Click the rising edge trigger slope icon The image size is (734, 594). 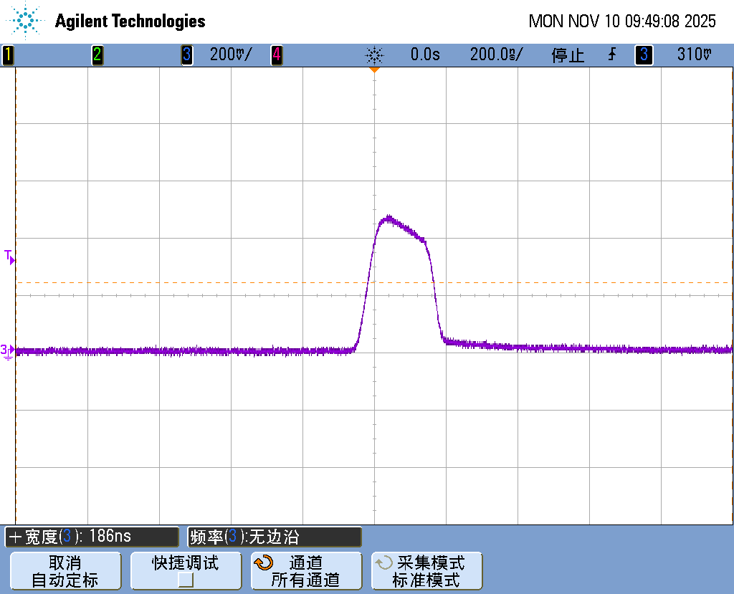point(612,55)
